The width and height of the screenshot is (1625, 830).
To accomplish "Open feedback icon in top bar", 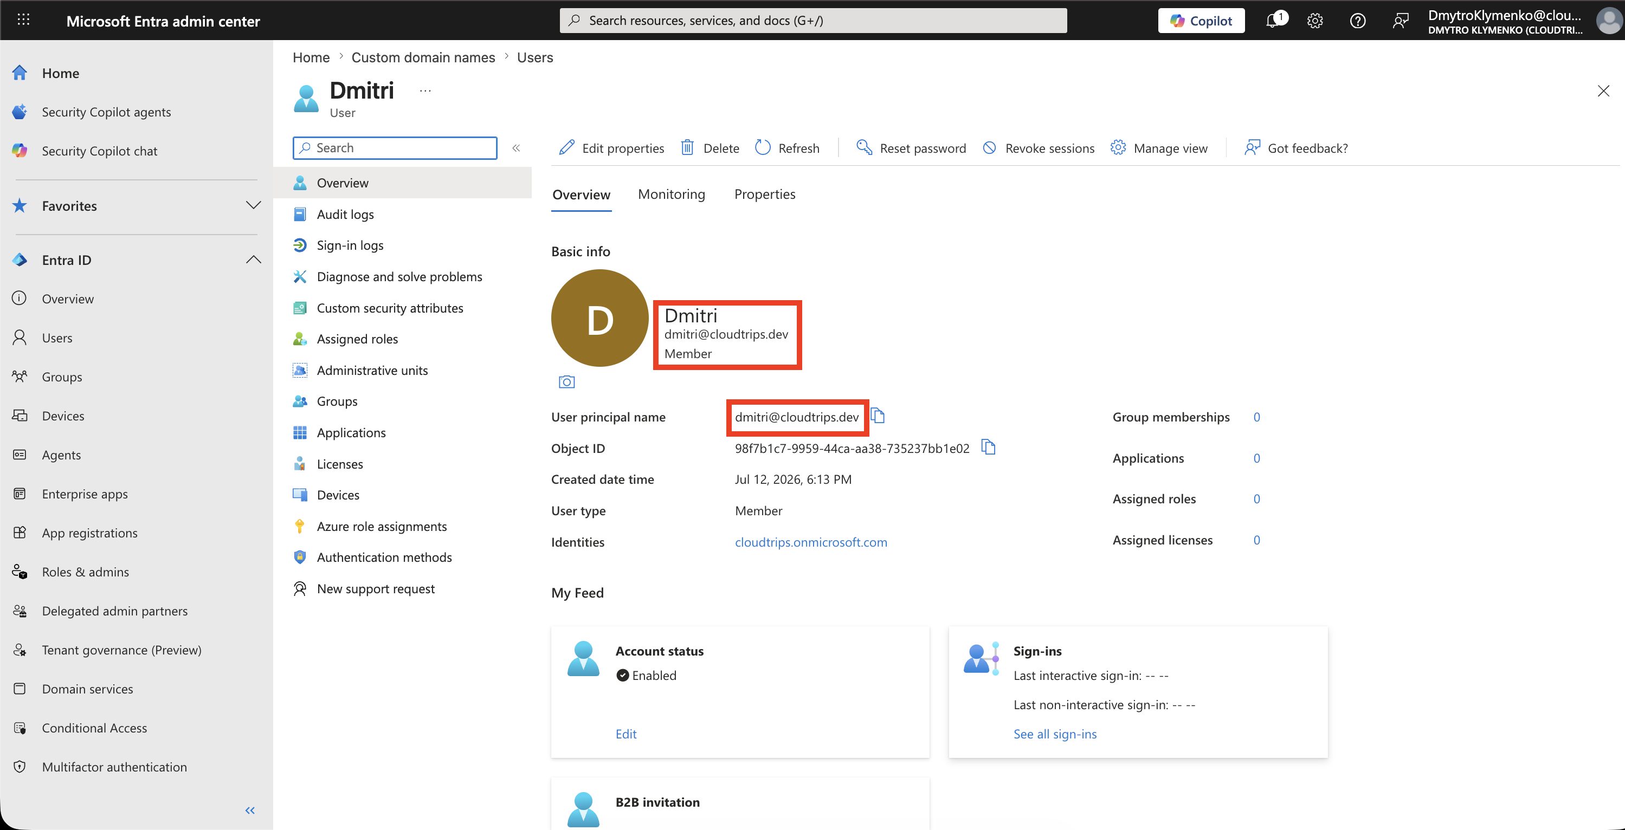I will [x=1400, y=21].
